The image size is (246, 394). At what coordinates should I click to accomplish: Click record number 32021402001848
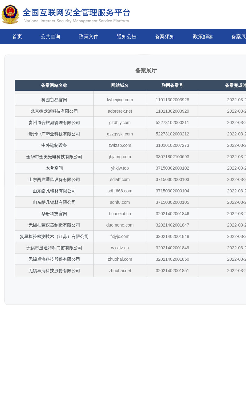[173, 236]
